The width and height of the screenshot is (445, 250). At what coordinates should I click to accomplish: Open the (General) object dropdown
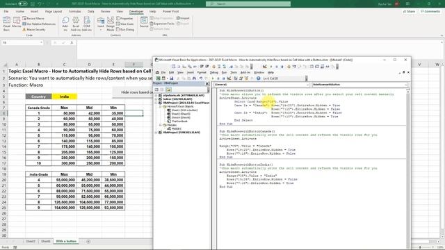tap(307, 85)
